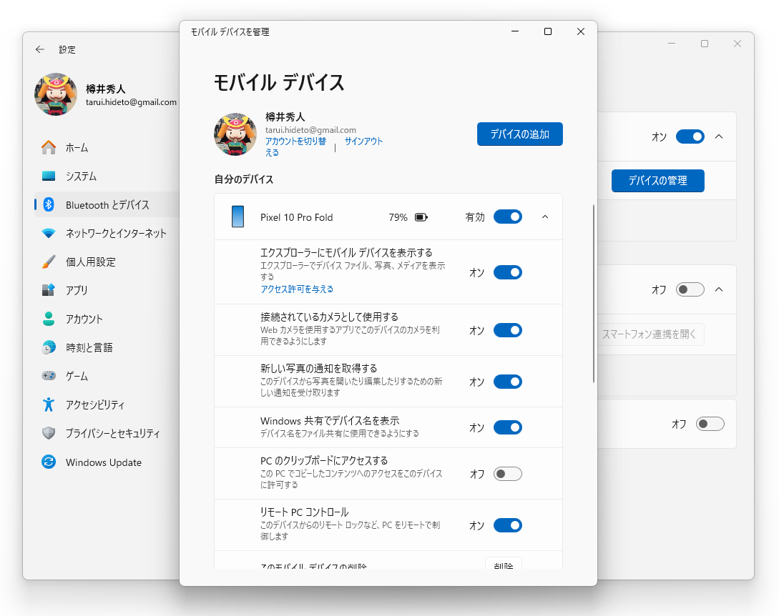Collapse the mobile devices section in Settings
The height and width of the screenshot is (616, 779).
[x=719, y=136]
